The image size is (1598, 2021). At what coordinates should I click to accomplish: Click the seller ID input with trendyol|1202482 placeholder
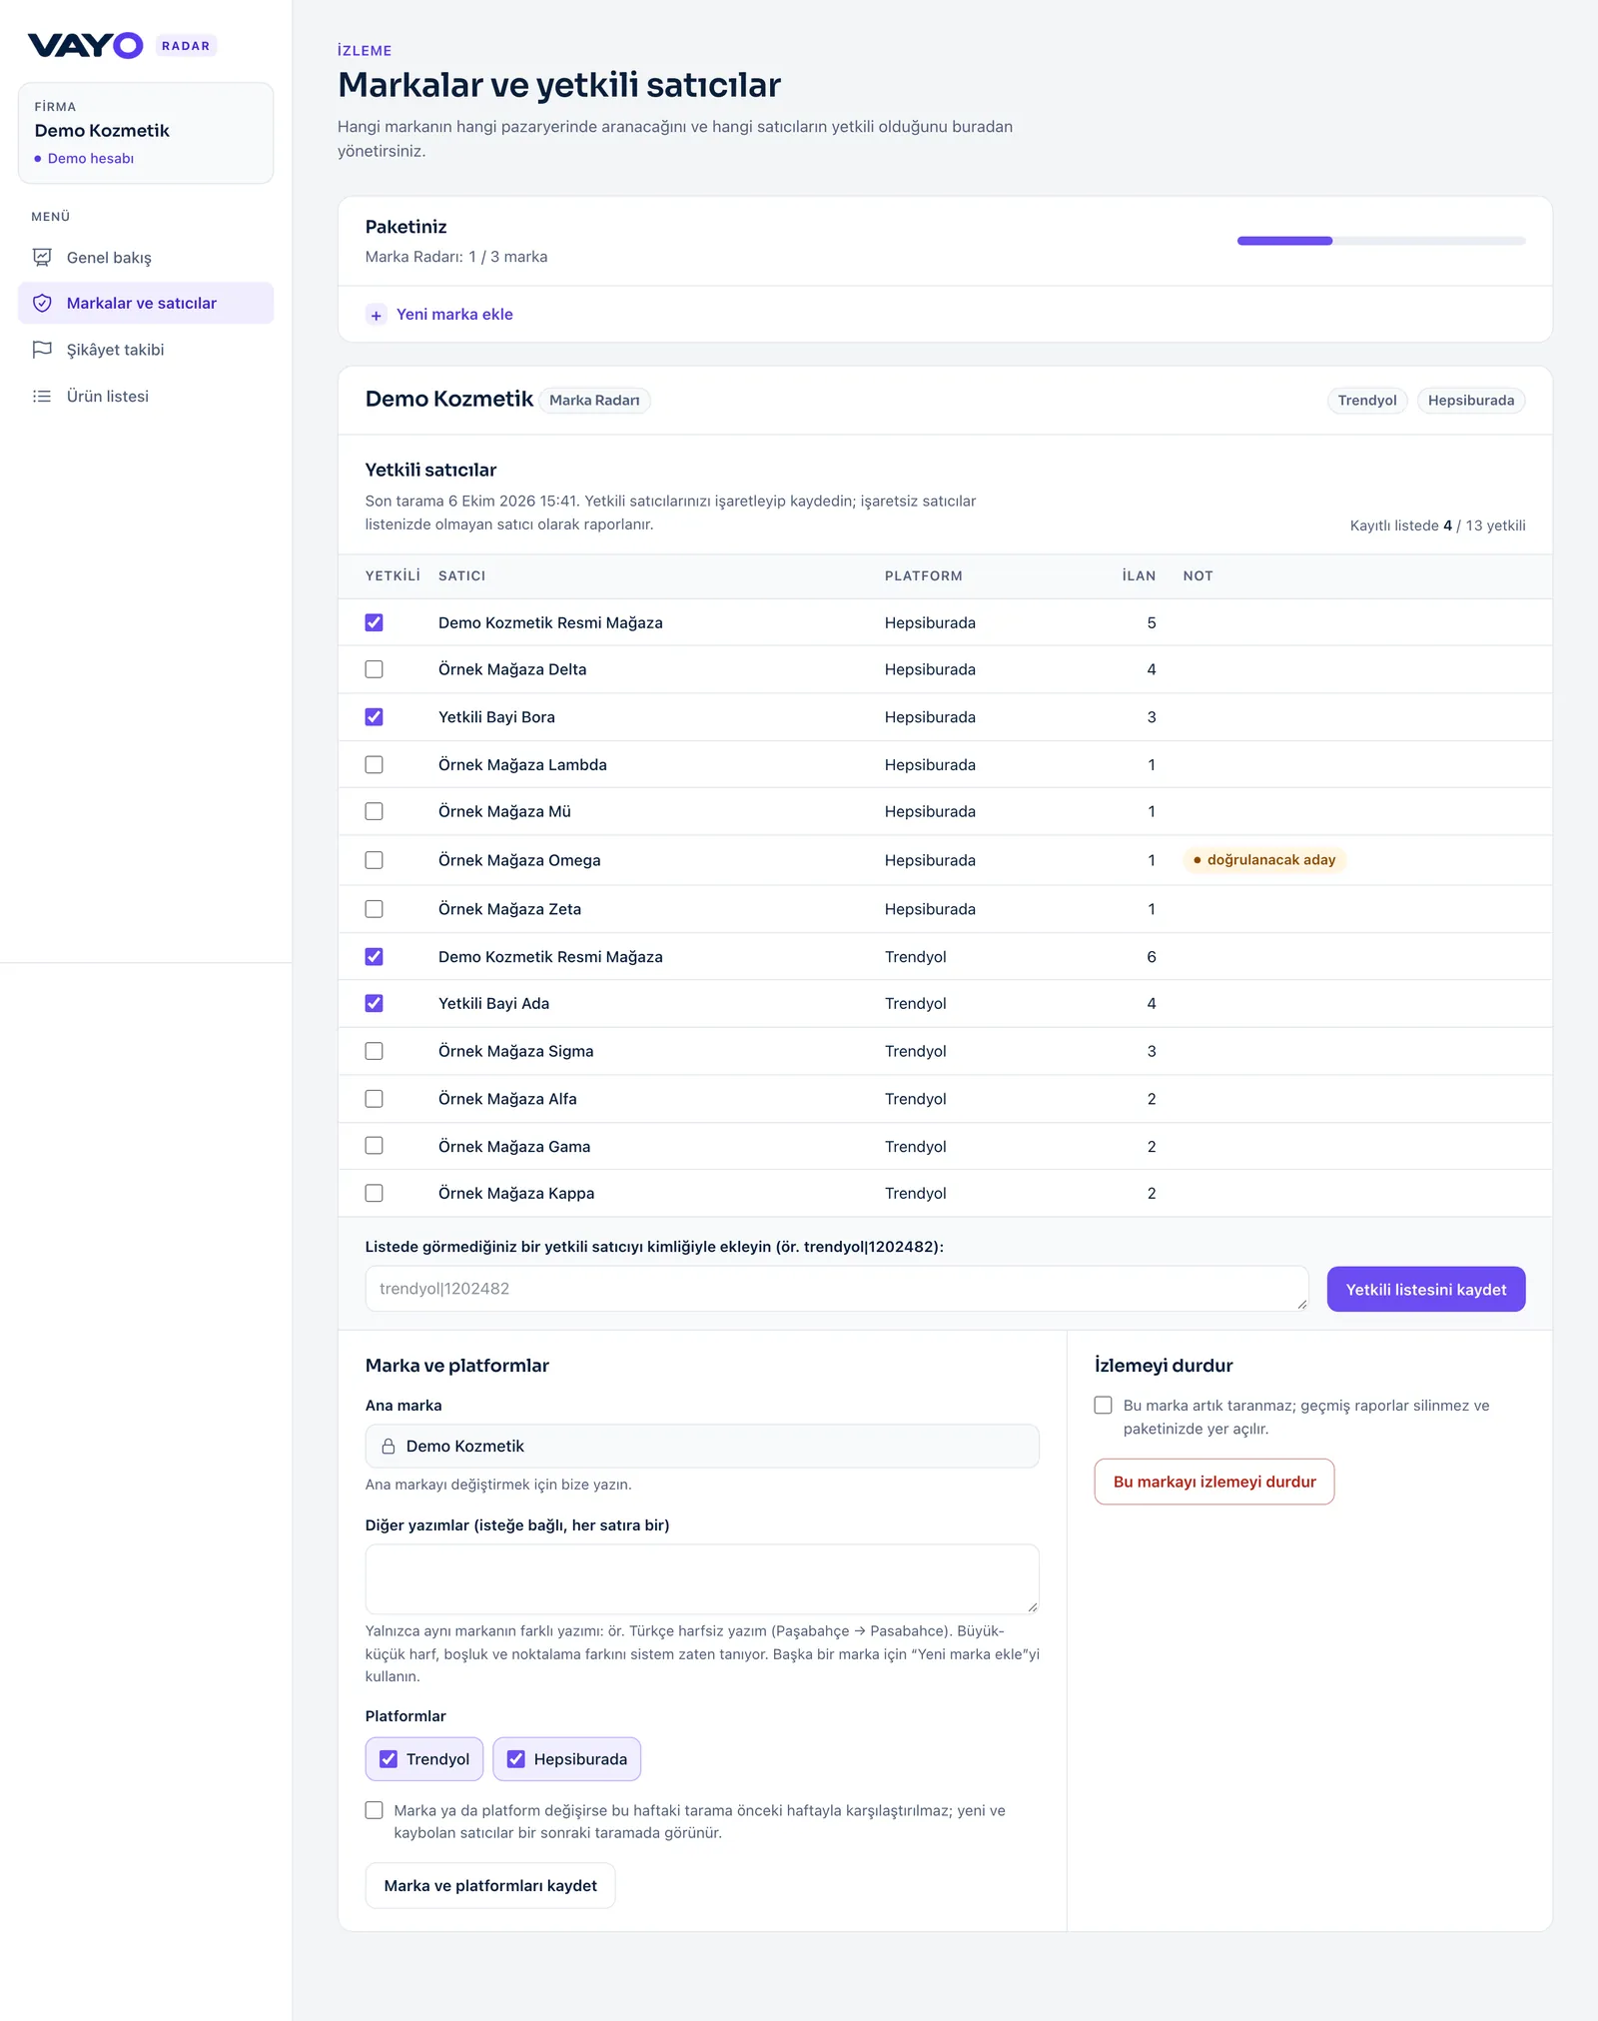[837, 1289]
